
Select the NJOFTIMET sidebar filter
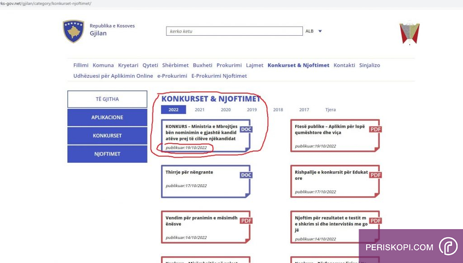[107, 154]
